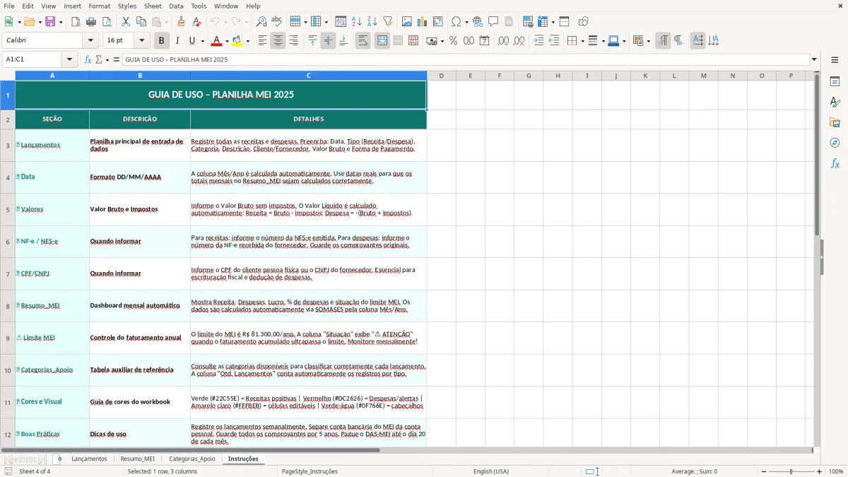Toggle the AutoFilter funnel icon
The image size is (848, 477).
tap(388, 22)
